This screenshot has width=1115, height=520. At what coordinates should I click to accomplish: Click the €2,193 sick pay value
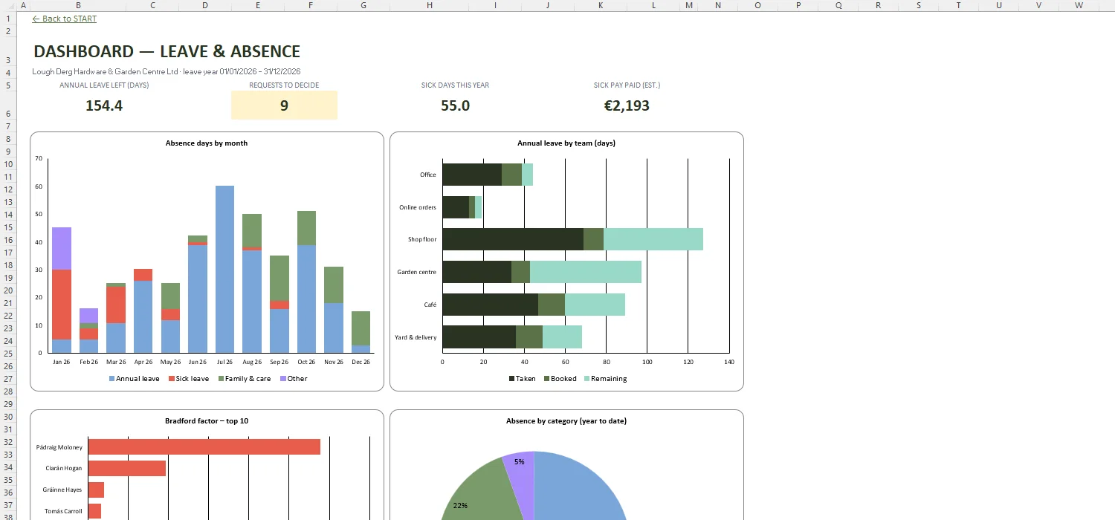click(x=627, y=105)
